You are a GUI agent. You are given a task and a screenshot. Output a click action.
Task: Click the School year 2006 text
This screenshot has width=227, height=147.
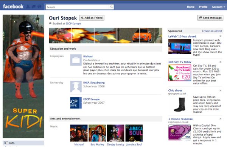click(94, 86)
